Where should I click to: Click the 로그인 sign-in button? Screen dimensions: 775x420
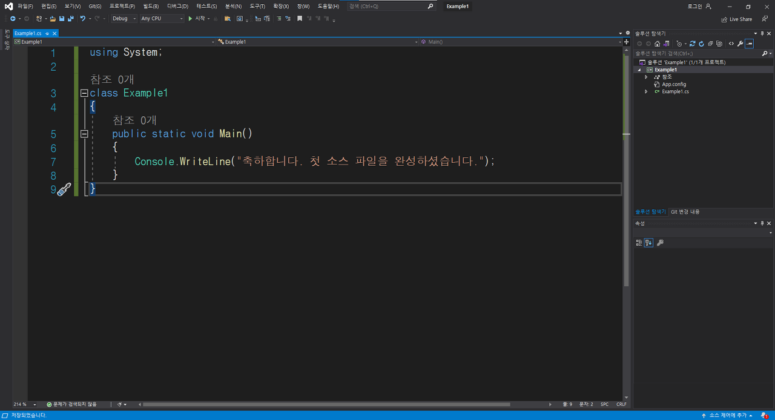699,6
